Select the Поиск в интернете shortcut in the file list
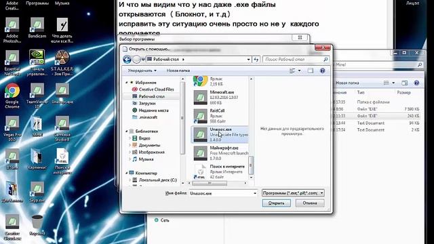 tap(220, 171)
